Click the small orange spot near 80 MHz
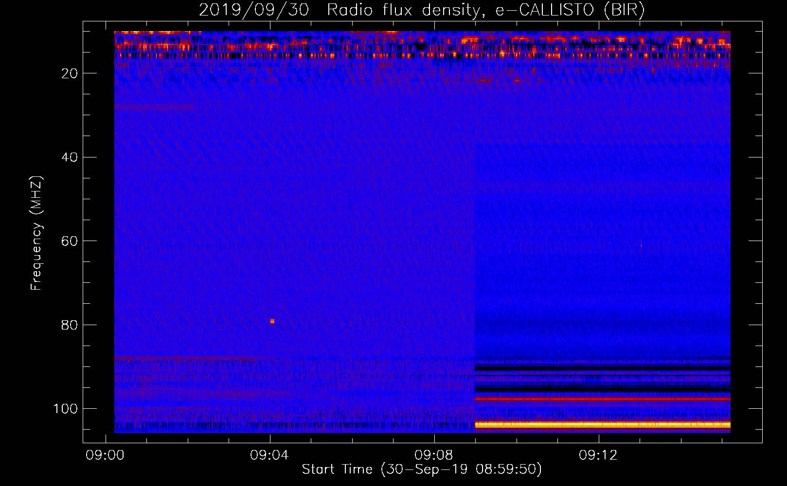787x486 pixels. pos(272,321)
